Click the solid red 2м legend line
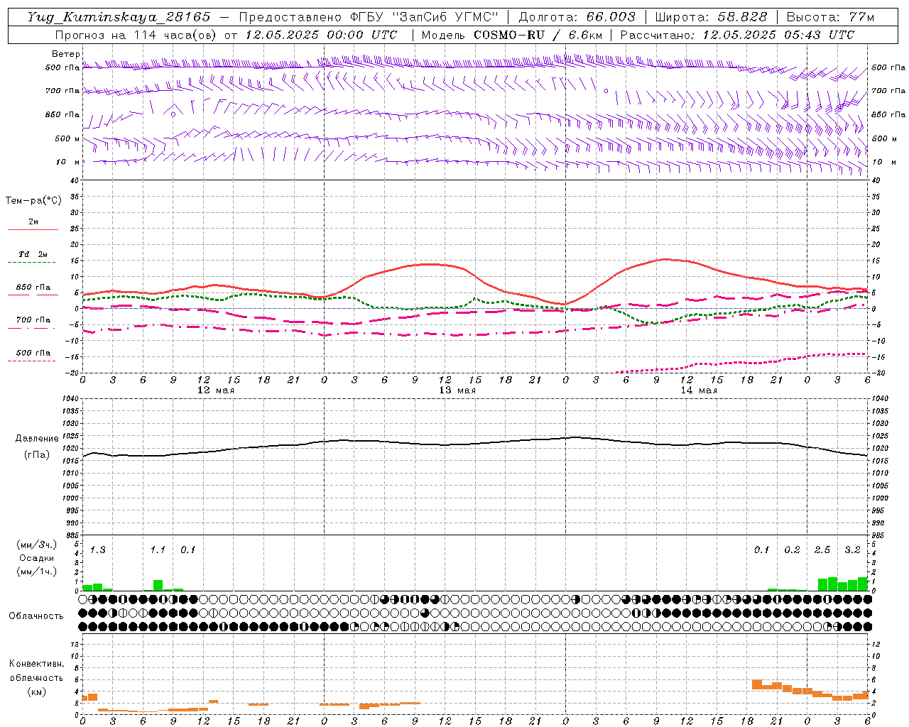The width and height of the screenshot is (909, 727). [x=33, y=229]
